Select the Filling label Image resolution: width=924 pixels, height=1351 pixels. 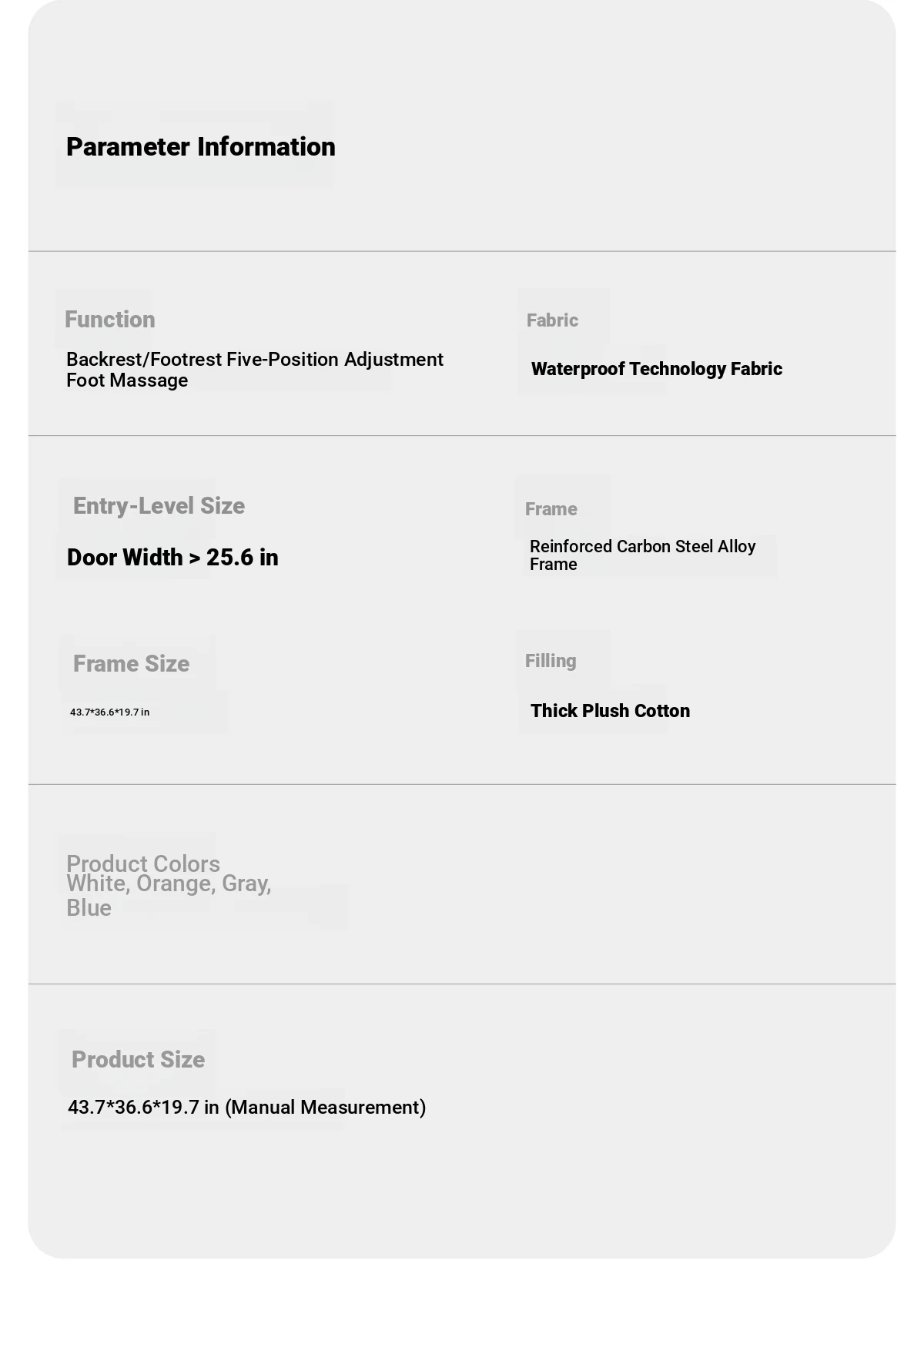click(x=550, y=661)
